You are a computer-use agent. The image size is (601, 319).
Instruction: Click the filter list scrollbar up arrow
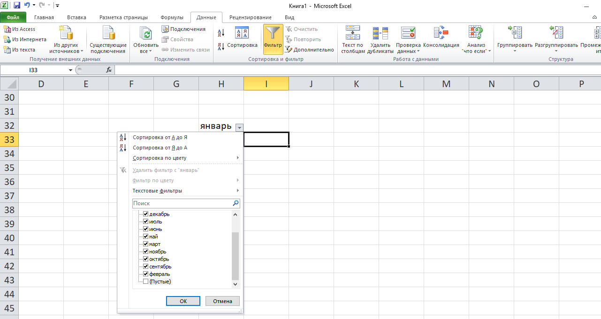click(x=236, y=214)
